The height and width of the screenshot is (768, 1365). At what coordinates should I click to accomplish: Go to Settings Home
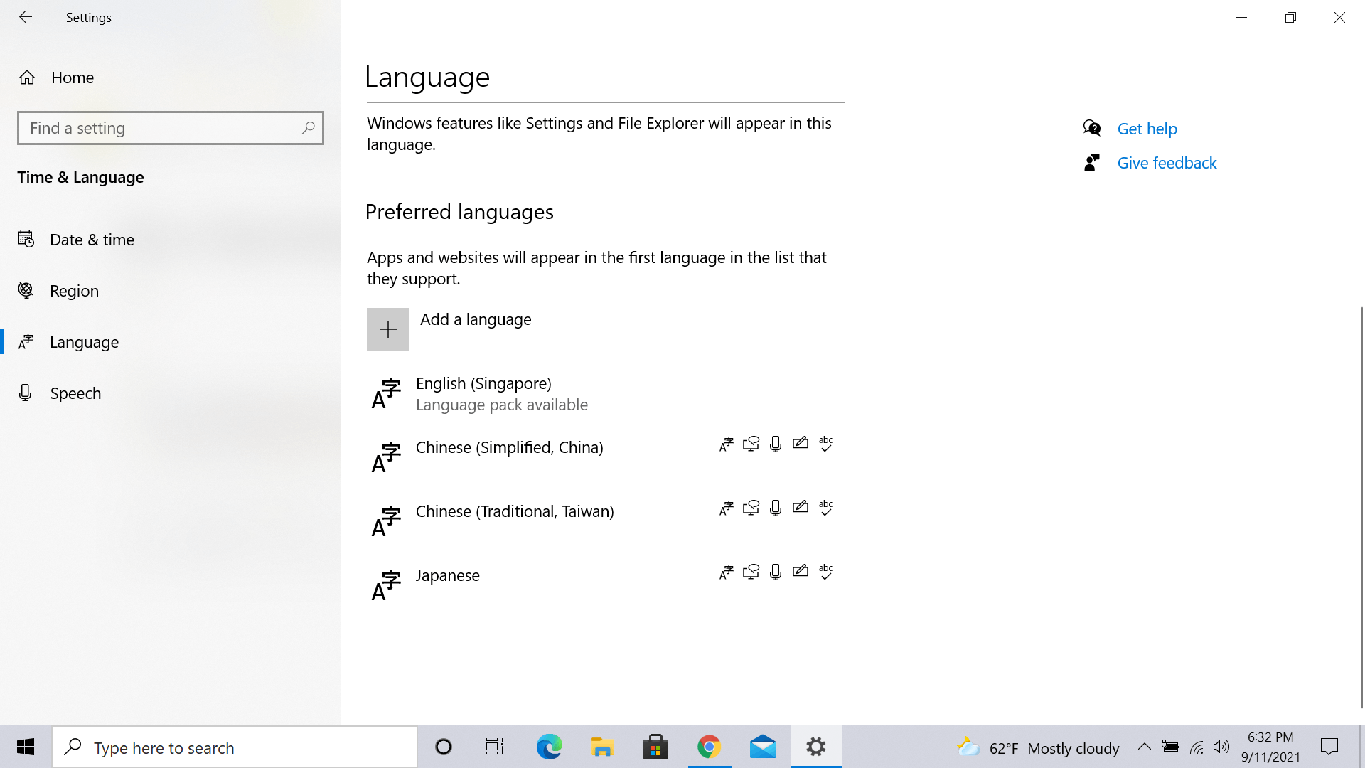coord(72,78)
